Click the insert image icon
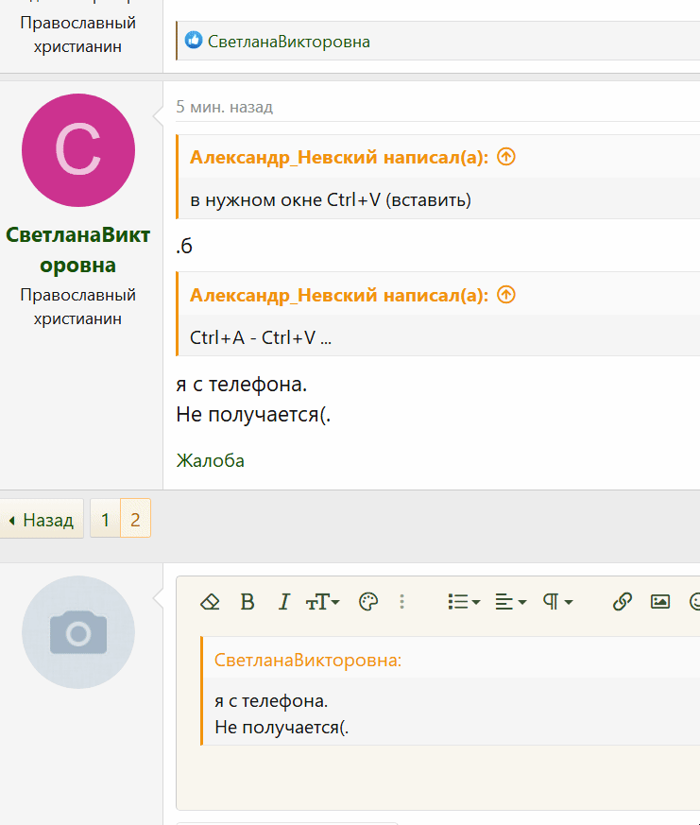The width and height of the screenshot is (700, 825). [x=660, y=601]
